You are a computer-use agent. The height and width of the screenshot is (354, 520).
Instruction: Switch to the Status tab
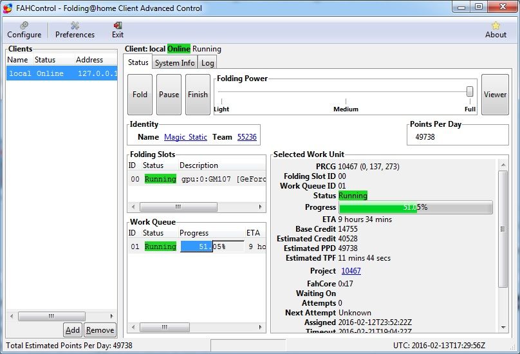coord(138,62)
